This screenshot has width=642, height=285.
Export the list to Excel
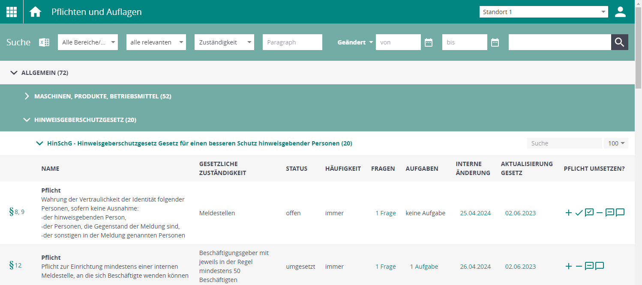pos(44,42)
